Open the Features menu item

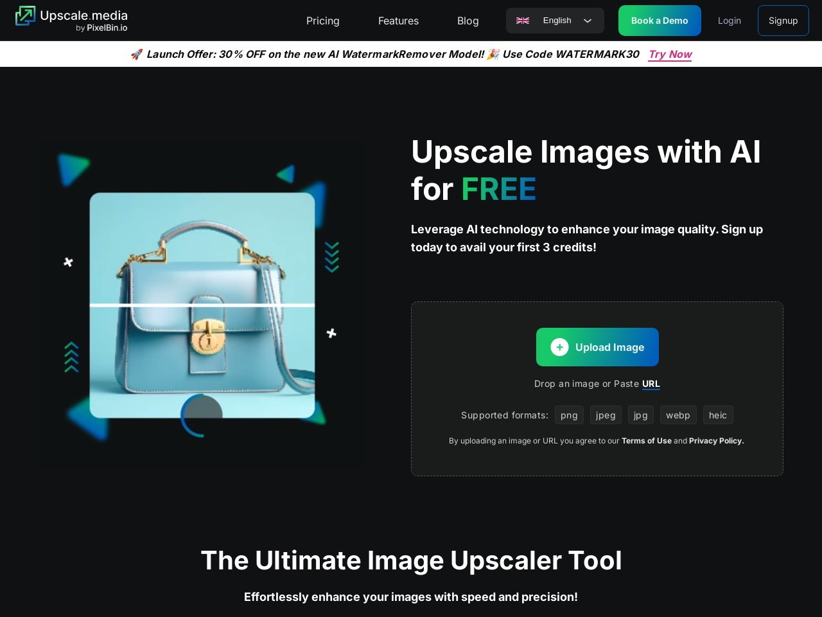(x=398, y=21)
